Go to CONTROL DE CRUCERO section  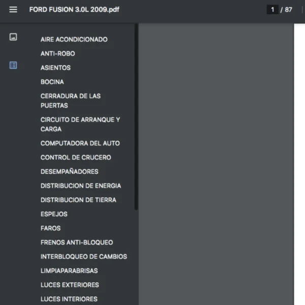pos(76,158)
